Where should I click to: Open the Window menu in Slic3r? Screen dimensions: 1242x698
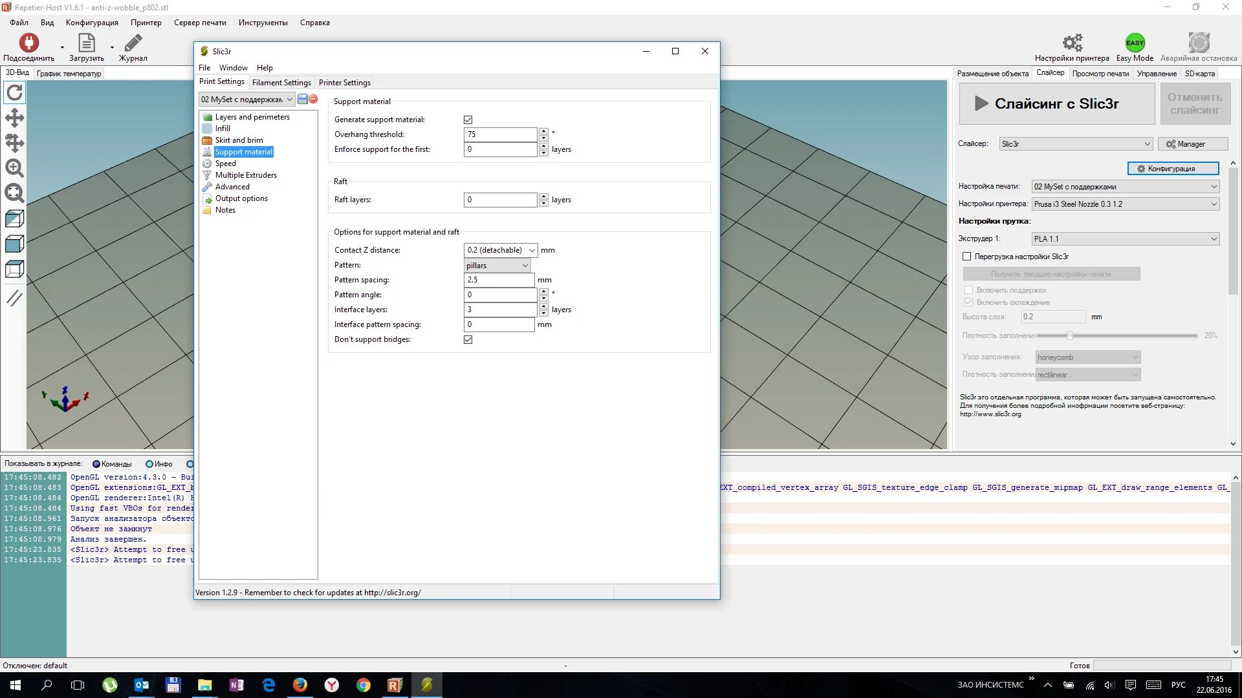(233, 68)
